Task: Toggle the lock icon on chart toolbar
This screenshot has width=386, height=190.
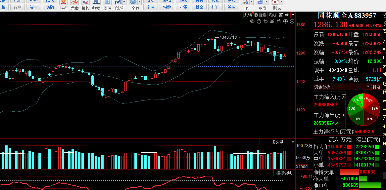Action: (x=279, y=21)
